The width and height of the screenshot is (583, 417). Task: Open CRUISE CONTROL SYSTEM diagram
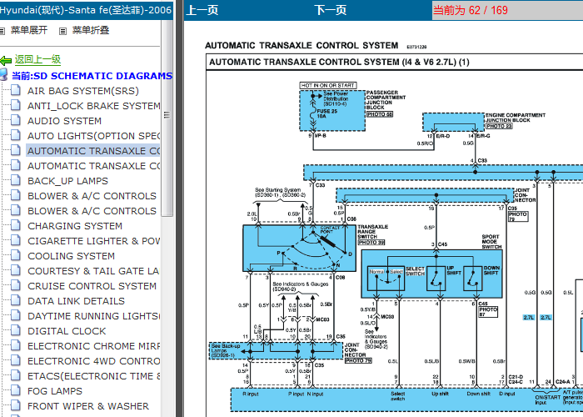pyautogui.click(x=92, y=286)
